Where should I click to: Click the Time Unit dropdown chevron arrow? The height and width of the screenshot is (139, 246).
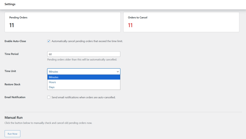[x=118, y=72]
